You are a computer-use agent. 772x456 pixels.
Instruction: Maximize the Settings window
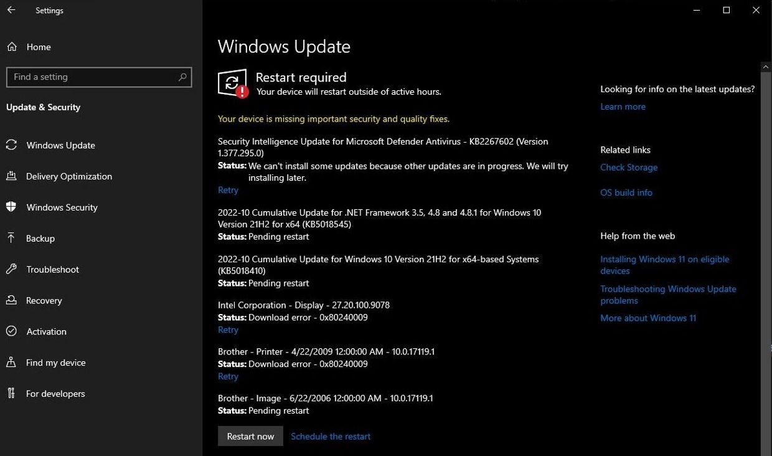(x=726, y=11)
